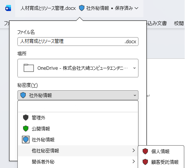Open the 関係者外秘 submenu
The image size is (185, 168).
tap(78, 162)
